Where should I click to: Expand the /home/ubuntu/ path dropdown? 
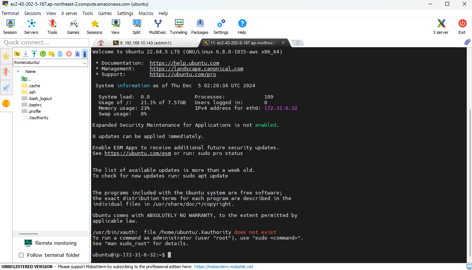(85, 63)
